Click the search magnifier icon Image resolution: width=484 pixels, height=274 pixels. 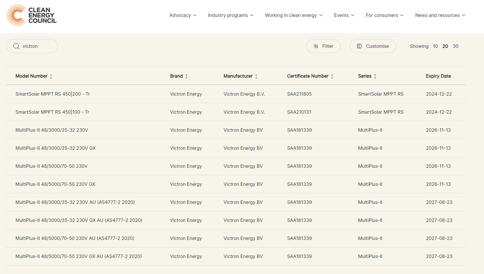(x=16, y=46)
